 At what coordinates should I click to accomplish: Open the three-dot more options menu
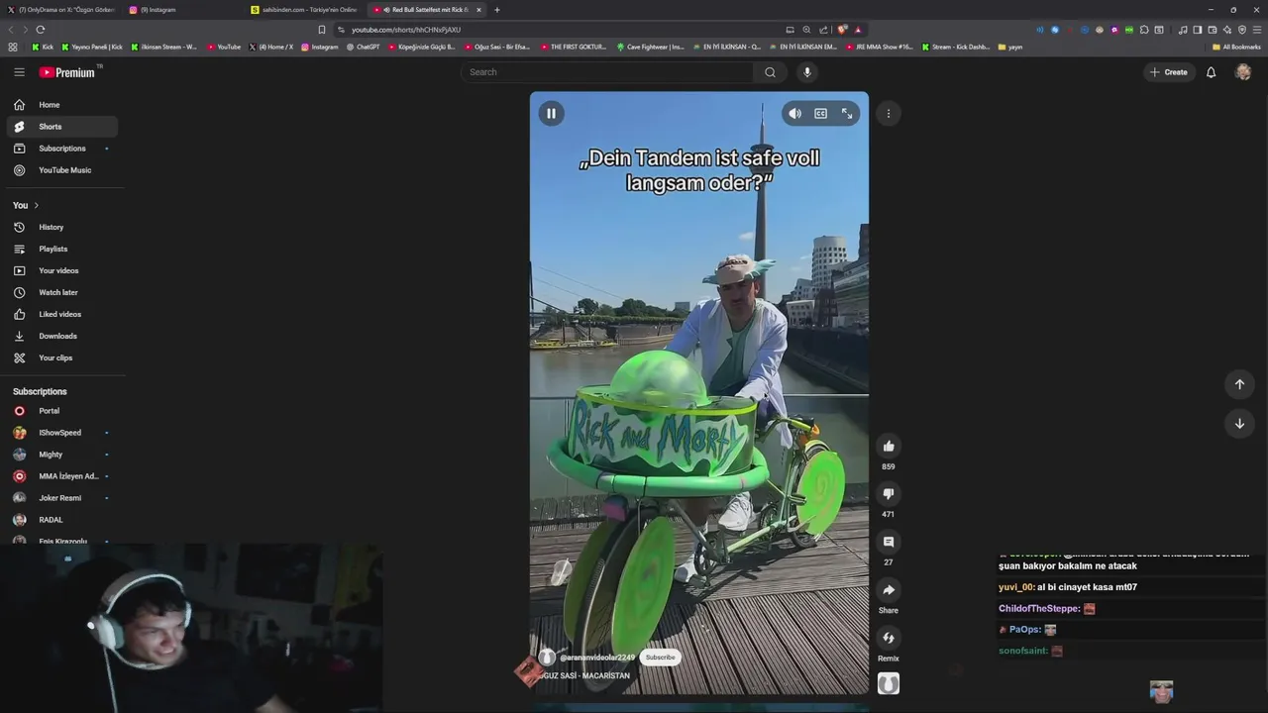point(889,114)
